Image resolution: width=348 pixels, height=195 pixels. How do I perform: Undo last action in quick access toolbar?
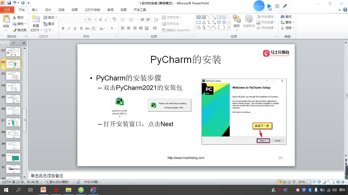pos(15,3)
